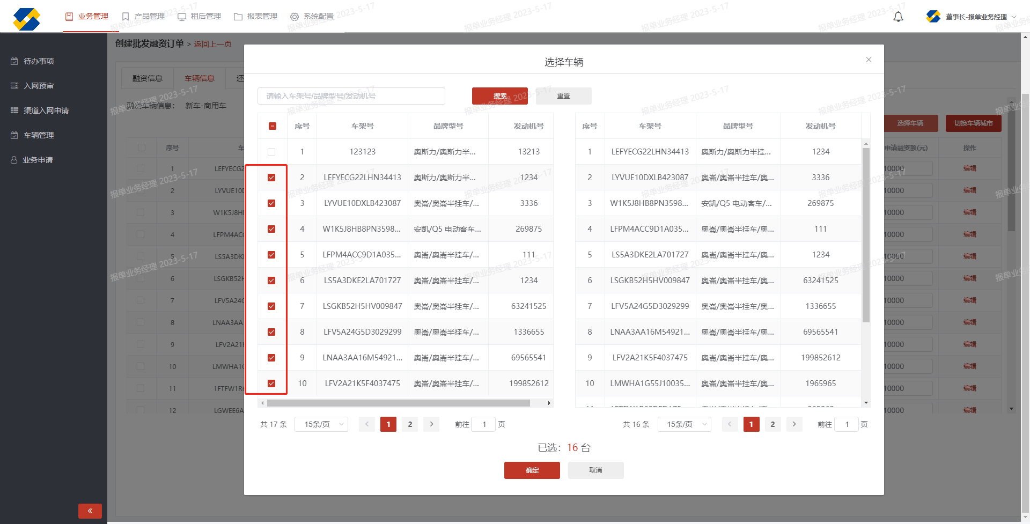
Task: Toggle the select-all header checkbox
Action: coord(273,126)
